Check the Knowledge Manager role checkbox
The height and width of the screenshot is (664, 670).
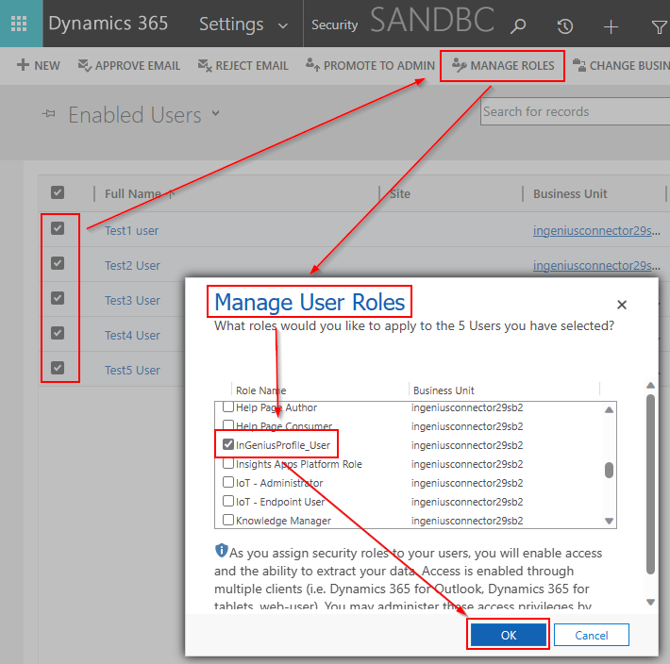(x=228, y=520)
